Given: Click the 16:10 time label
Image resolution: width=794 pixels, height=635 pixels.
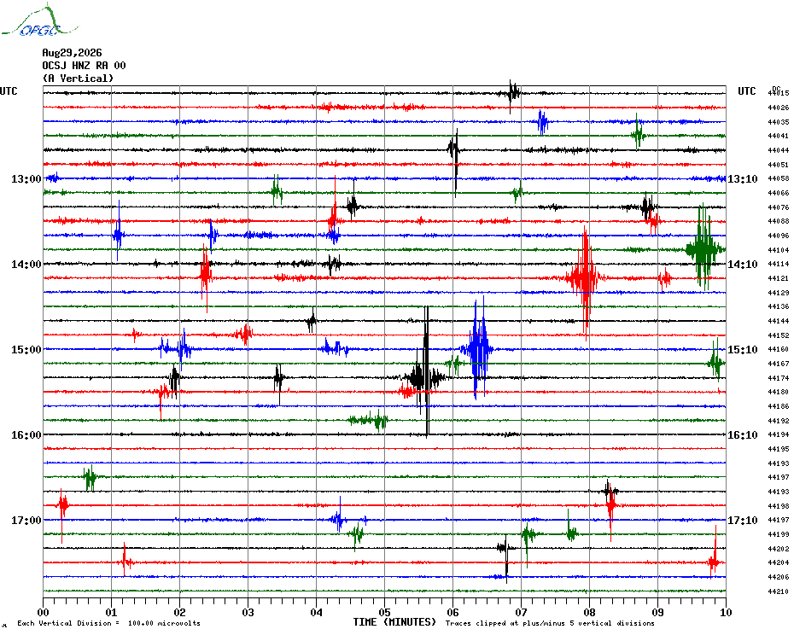Looking at the screenshot, I should [x=743, y=435].
